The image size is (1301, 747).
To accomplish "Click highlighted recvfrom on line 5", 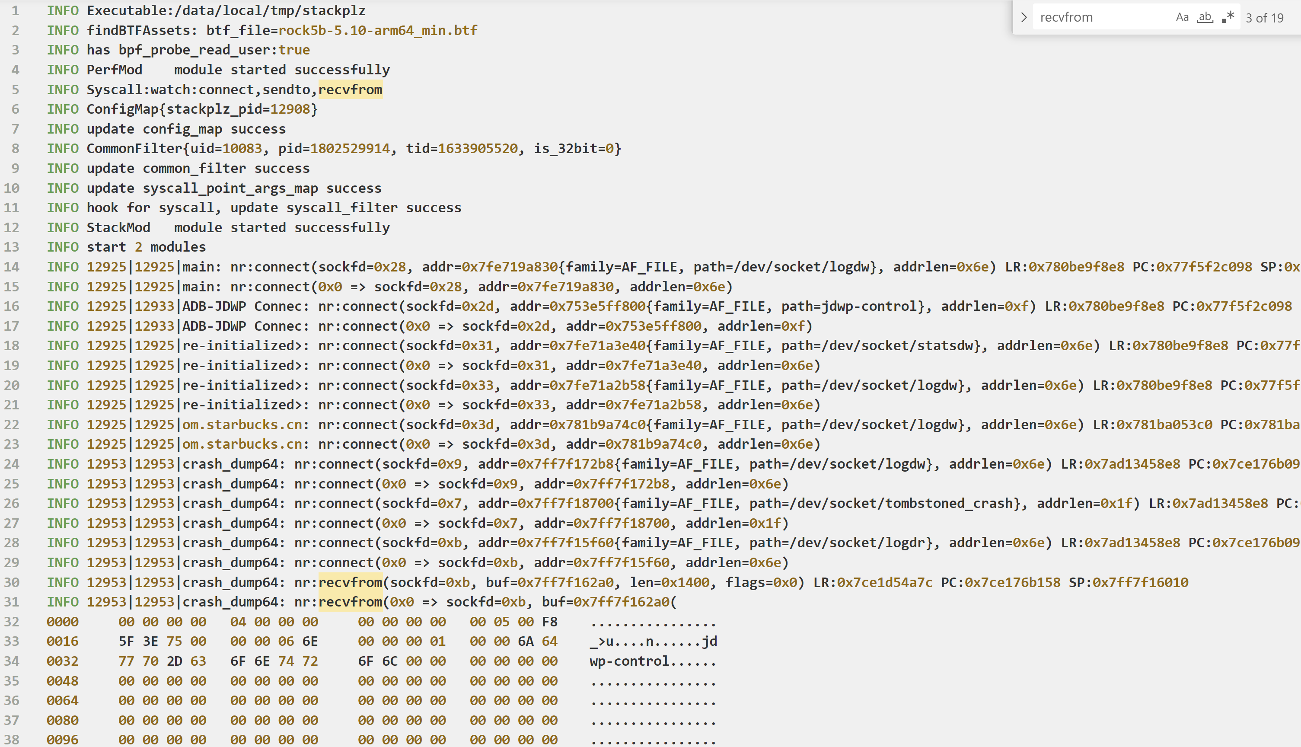I will tap(350, 90).
